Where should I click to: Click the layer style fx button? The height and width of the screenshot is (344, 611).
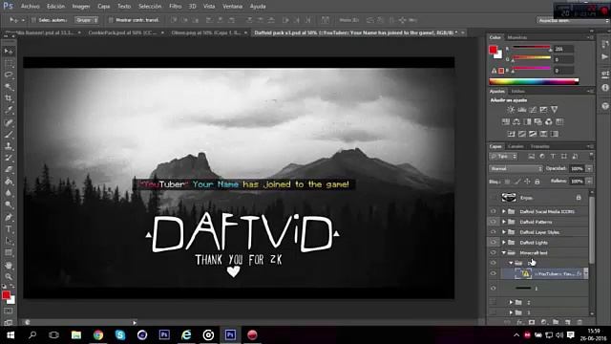519,323
